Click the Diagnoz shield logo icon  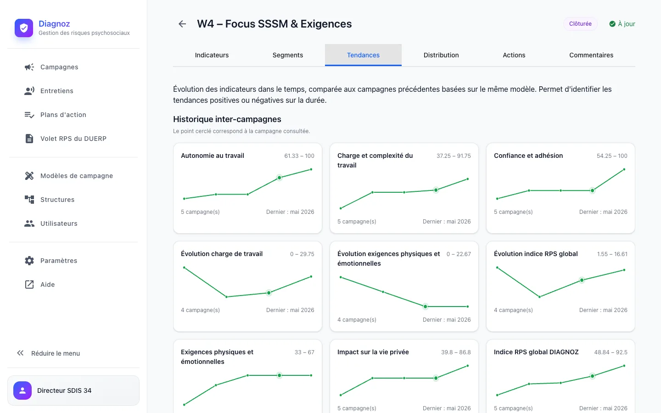[24, 28]
